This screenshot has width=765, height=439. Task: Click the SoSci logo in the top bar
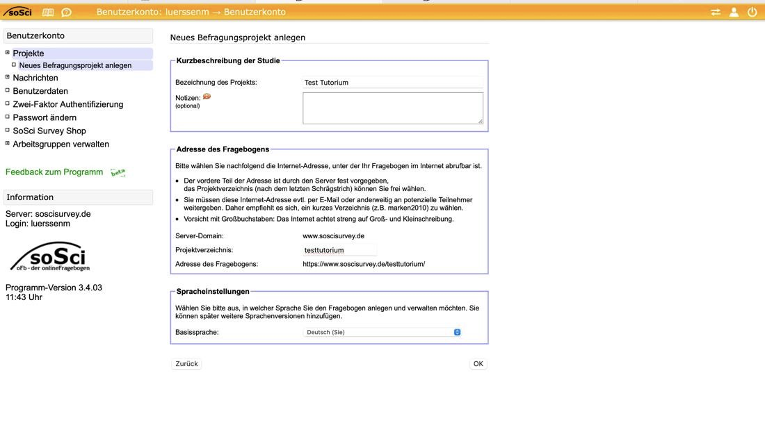pos(17,12)
